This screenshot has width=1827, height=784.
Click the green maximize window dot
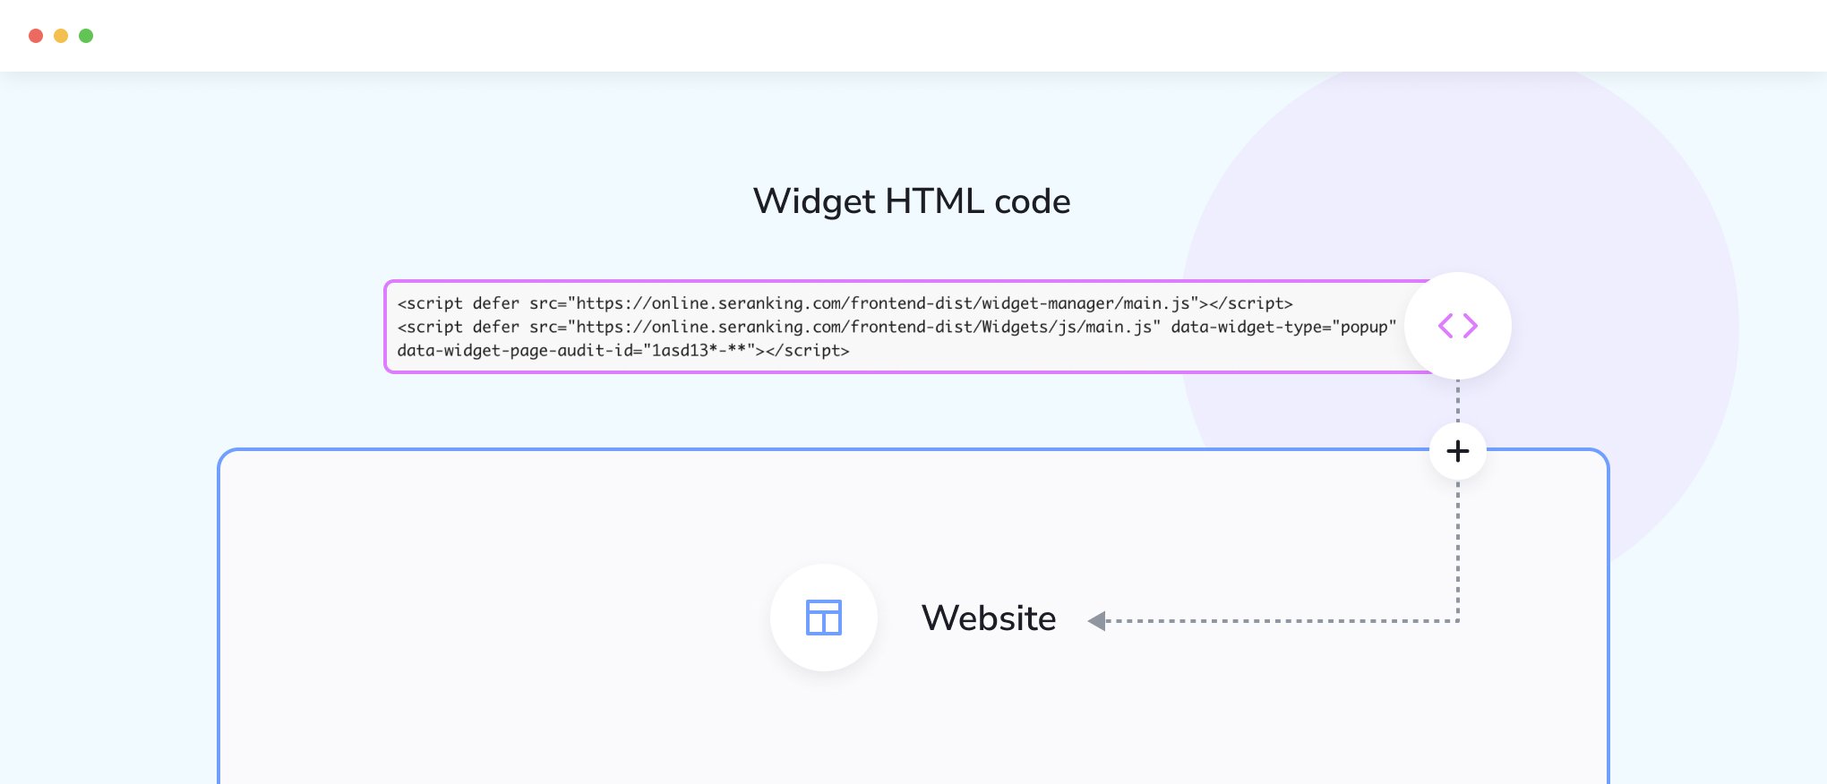point(86,36)
